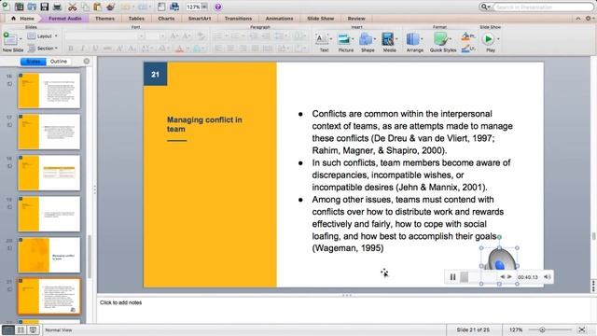The width and height of the screenshot is (597, 336).
Task: Click the Shape insert icon
Action: (x=366, y=39)
